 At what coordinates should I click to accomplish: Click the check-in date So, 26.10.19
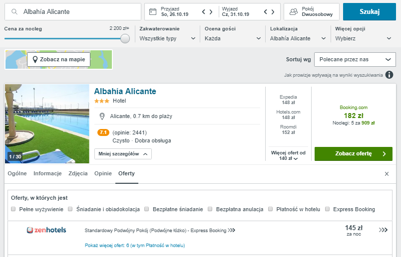(x=175, y=14)
